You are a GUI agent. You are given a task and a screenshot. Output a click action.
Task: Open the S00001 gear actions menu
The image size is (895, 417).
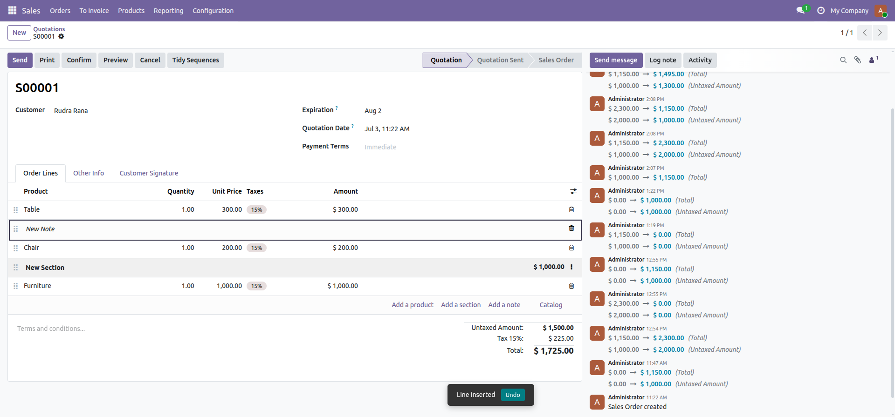[61, 36]
